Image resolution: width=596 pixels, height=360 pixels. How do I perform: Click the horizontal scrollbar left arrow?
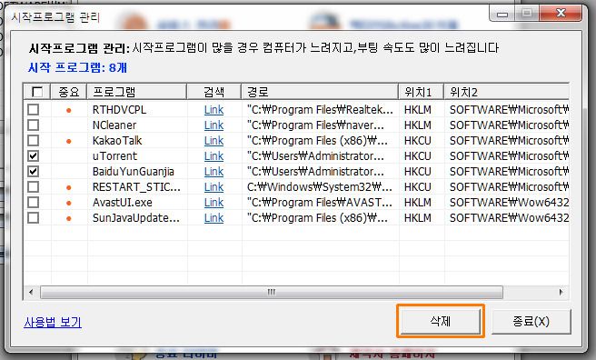point(31,293)
